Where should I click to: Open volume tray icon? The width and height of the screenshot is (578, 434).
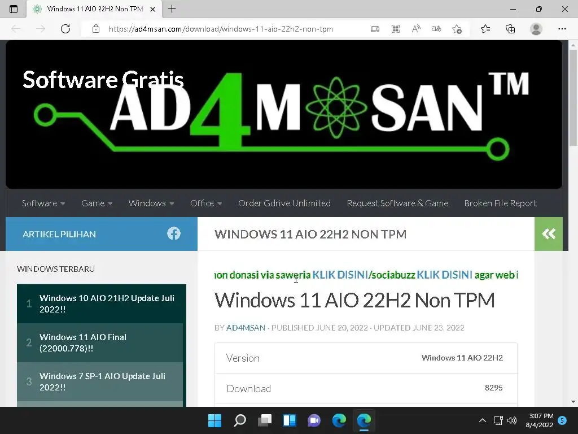512,420
